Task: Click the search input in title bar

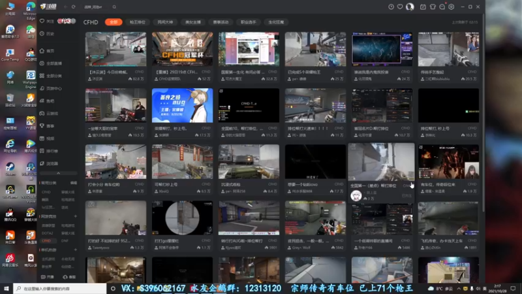Action: (x=97, y=7)
